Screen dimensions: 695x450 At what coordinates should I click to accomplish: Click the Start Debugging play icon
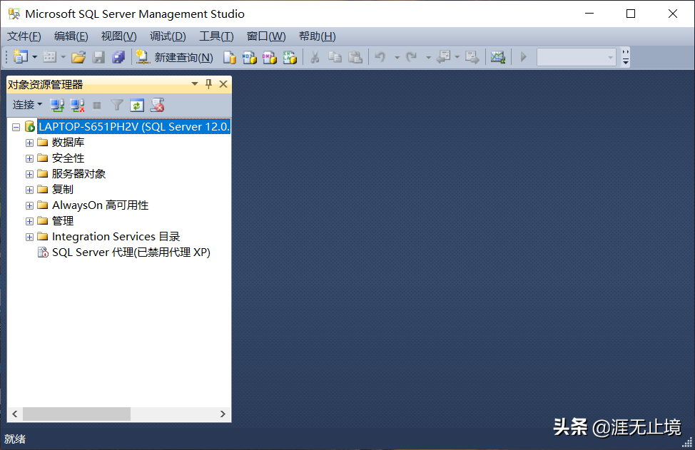pyautogui.click(x=524, y=57)
